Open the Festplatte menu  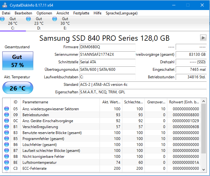[x=81, y=13]
